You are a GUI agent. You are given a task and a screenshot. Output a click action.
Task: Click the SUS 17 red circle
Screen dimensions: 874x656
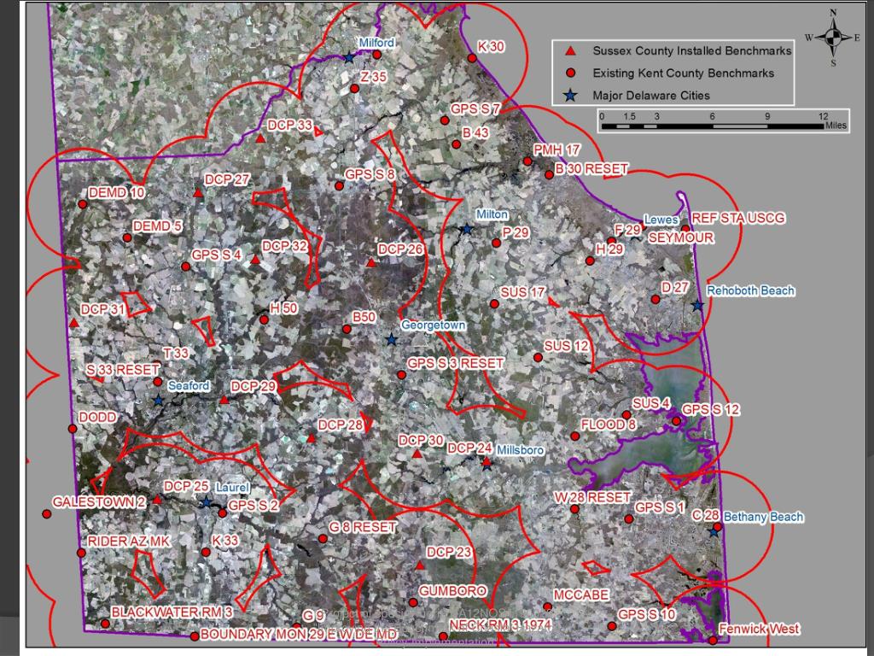pos(494,304)
